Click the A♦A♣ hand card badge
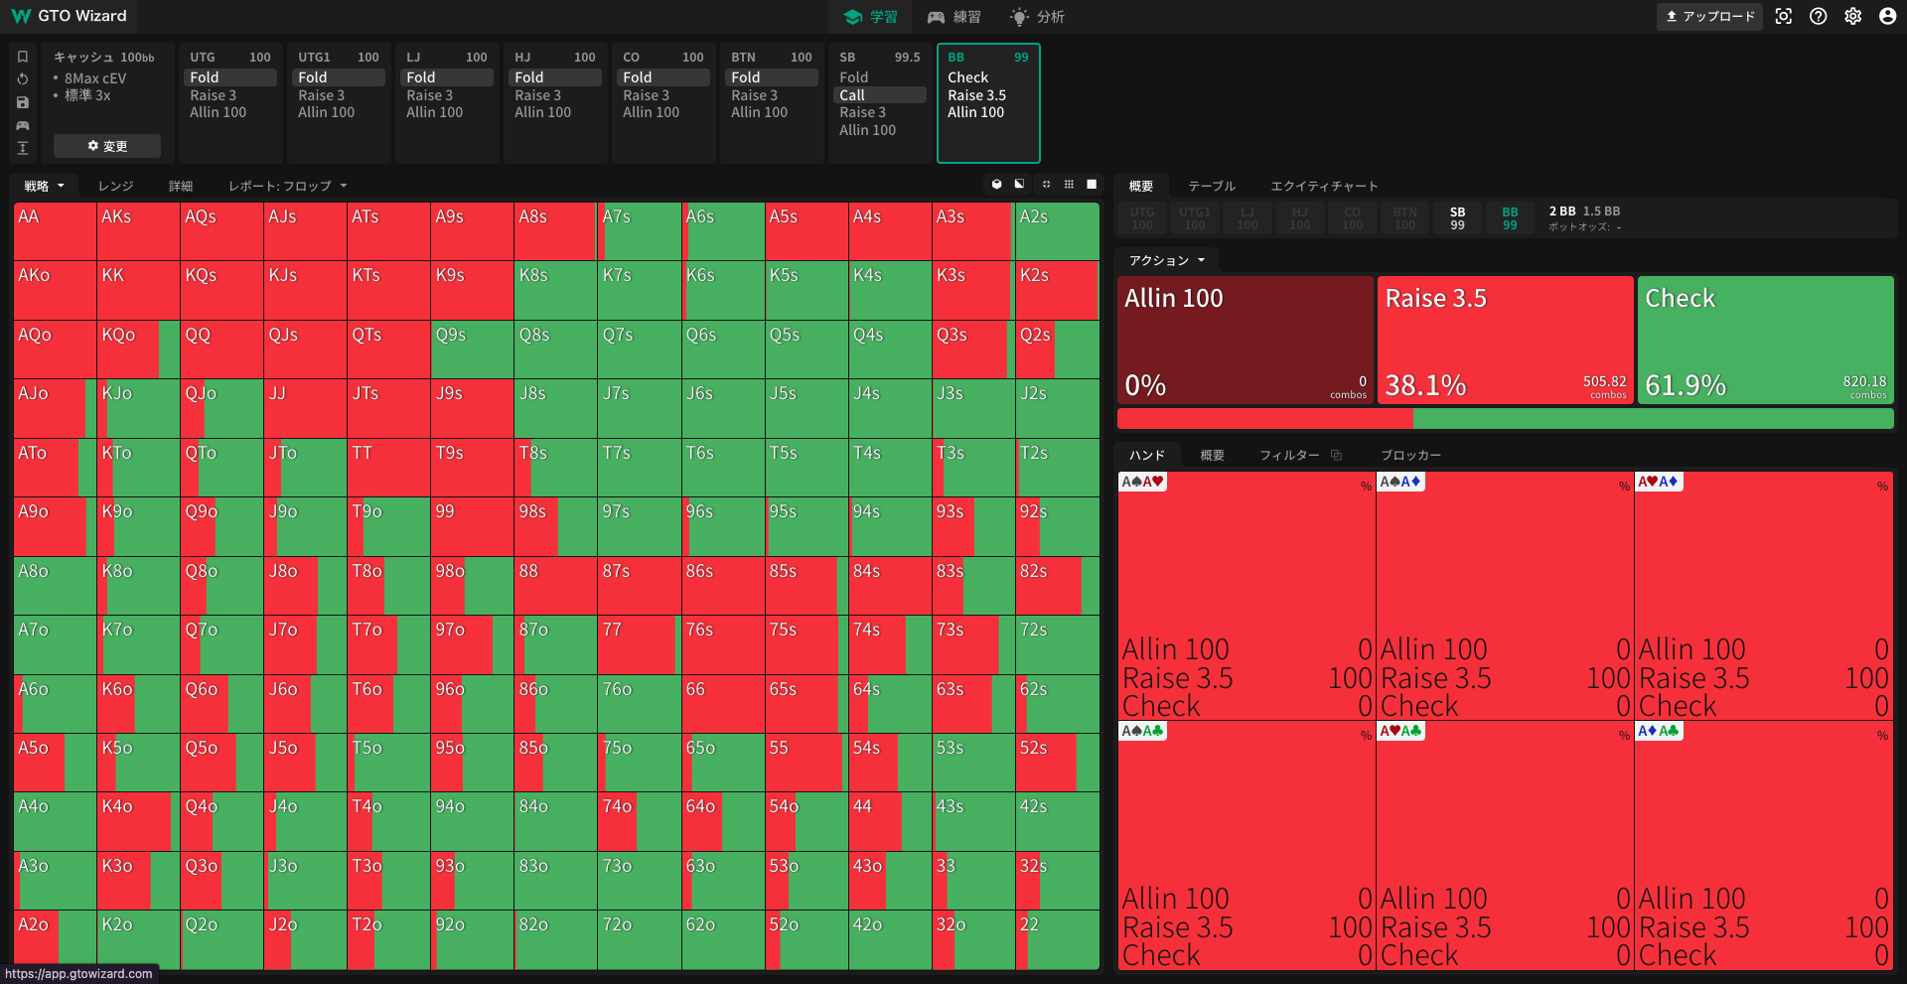This screenshot has height=984, width=1907. [1659, 731]
